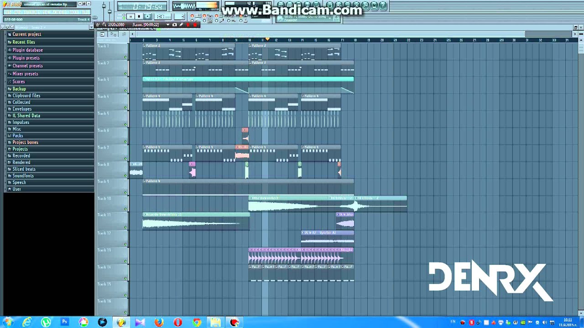Mute Track 8 with its green light
The image size is (584, 328).
(x=125, y=175)
